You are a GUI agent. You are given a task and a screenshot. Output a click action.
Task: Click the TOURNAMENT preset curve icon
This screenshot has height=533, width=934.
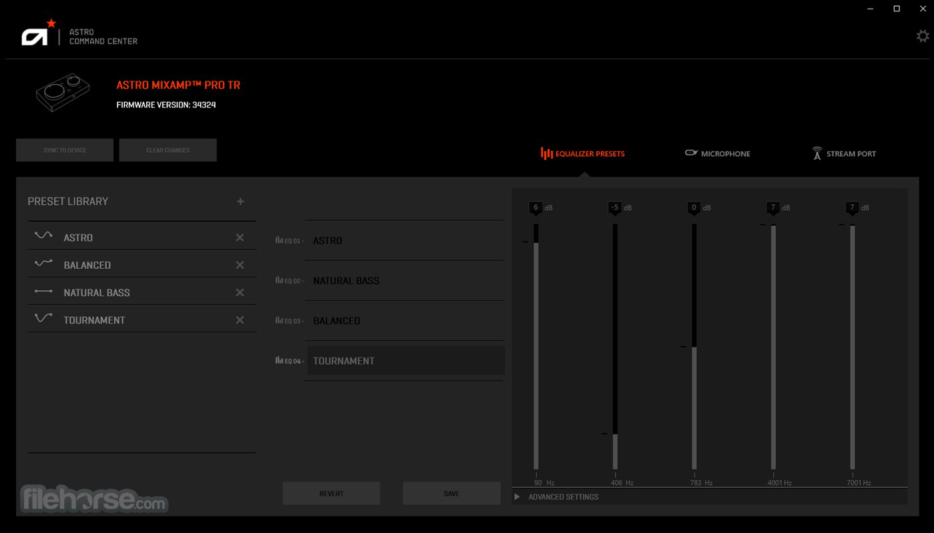click(43, 318)
